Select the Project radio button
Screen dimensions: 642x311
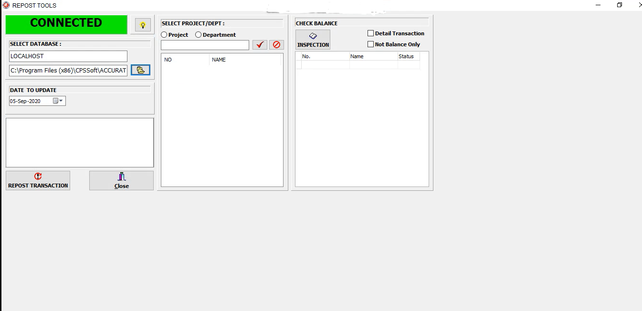164,35
